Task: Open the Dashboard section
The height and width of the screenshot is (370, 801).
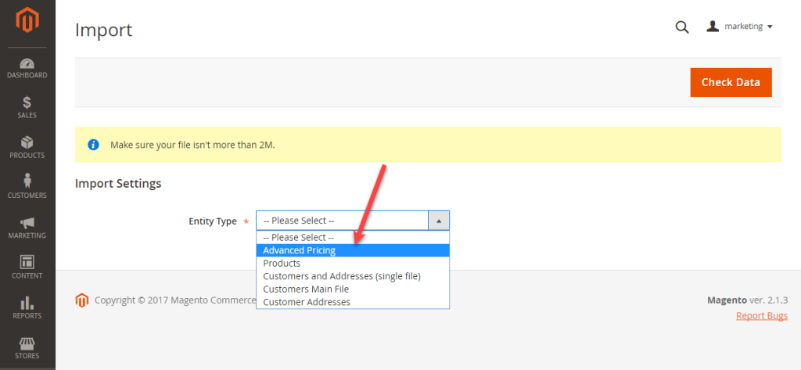Action: pos(27,68)
